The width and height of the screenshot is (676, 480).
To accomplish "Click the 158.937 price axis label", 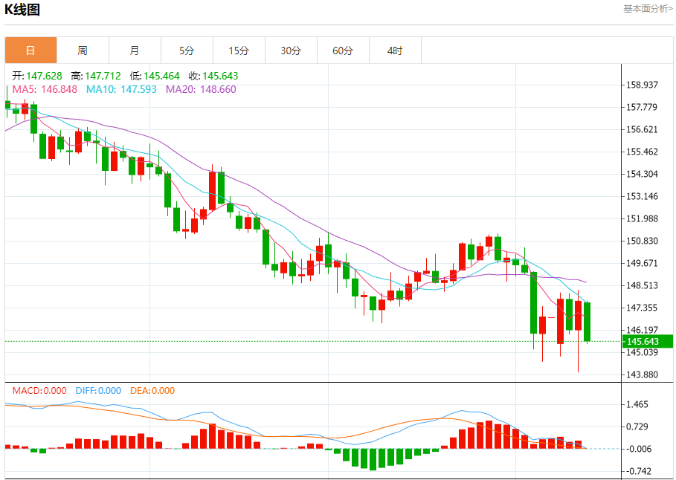I will [x=642, y=85].
